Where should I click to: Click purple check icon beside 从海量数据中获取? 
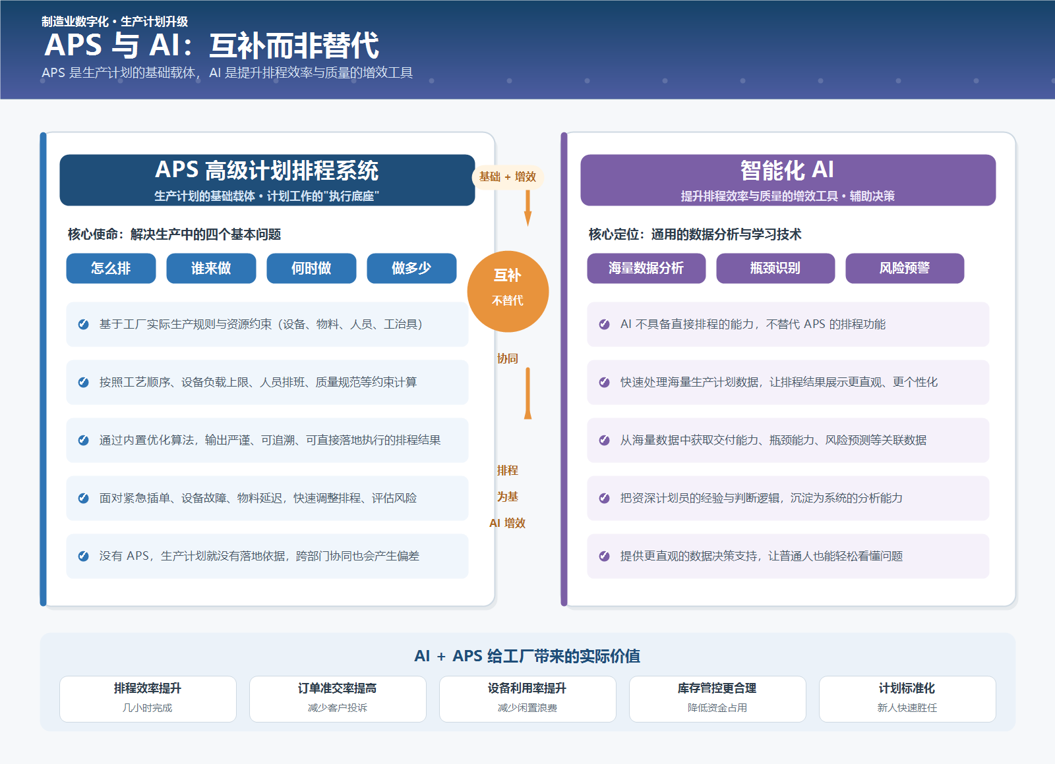[604, 440]
